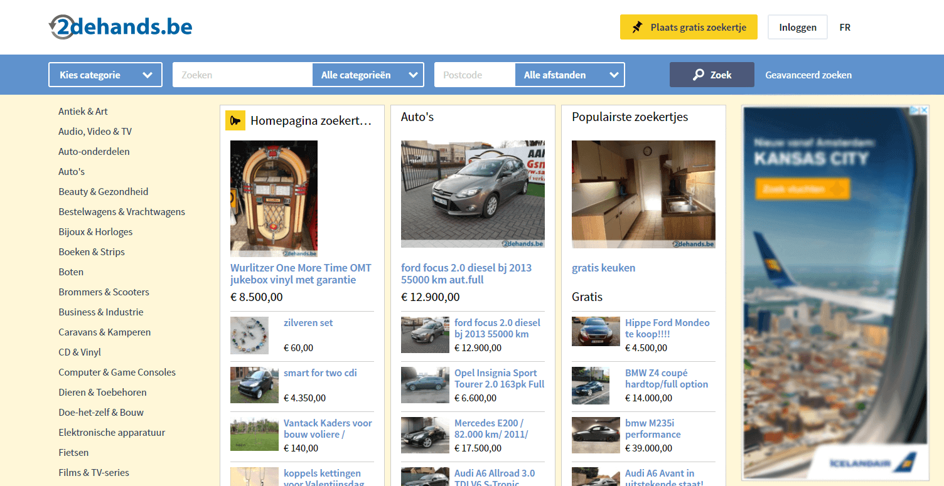Open Doe-het-zelf & Bouw category
Image resolution: width=944 pixels, height=486 pixels.
(x=101, y=412)
